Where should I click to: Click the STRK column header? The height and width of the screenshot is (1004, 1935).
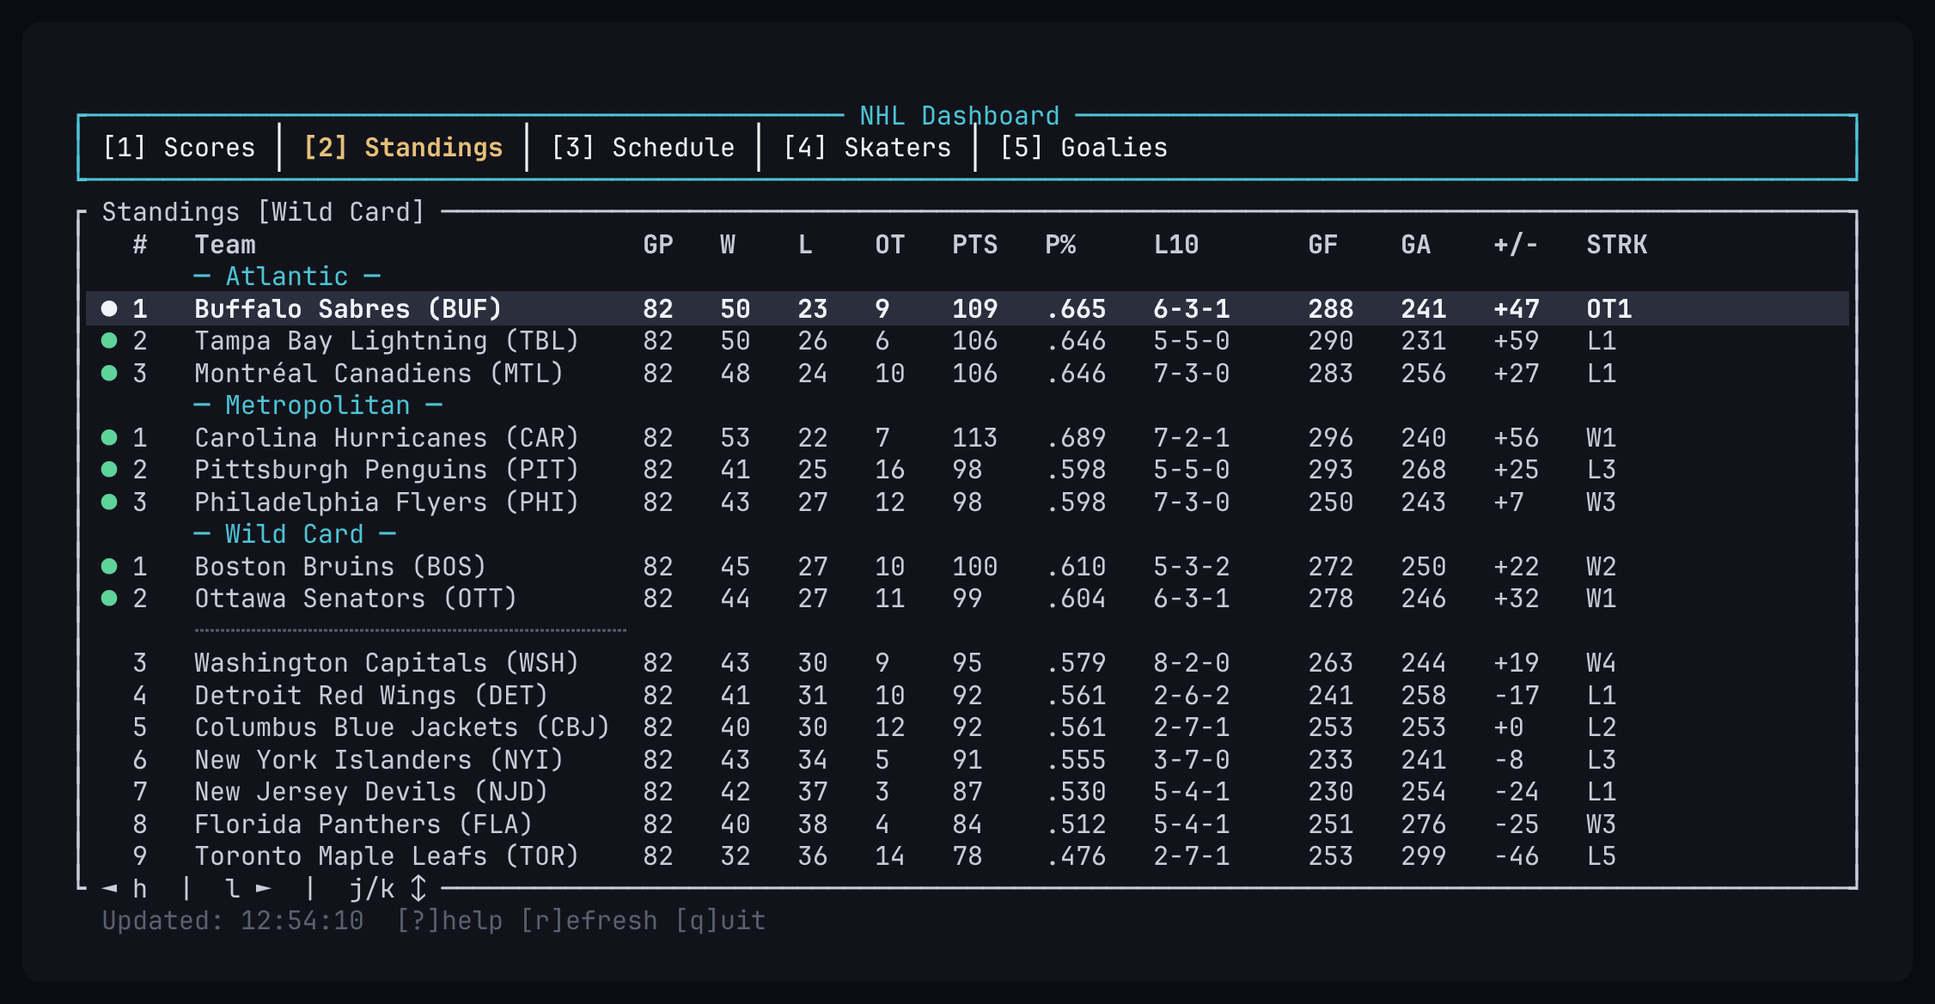pyautogui.click(x=1617, y=245)
